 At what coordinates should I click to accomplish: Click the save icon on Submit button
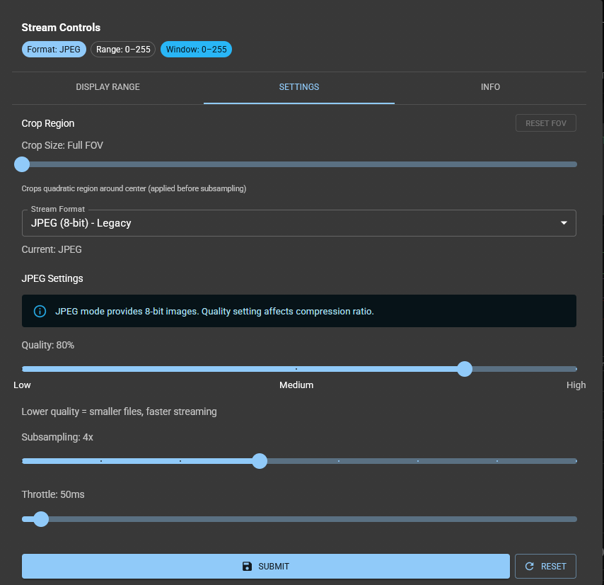(247, 566)
